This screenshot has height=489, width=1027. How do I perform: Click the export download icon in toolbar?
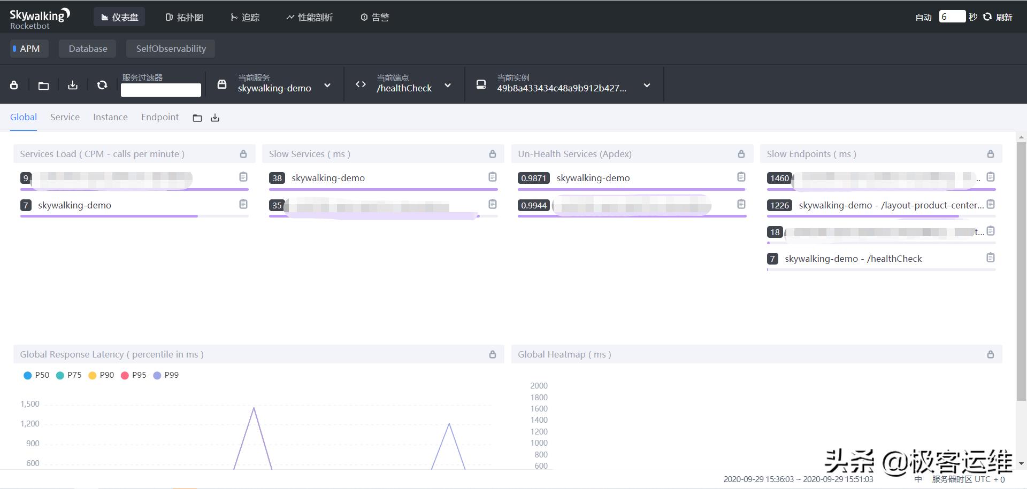click(73, 85)
